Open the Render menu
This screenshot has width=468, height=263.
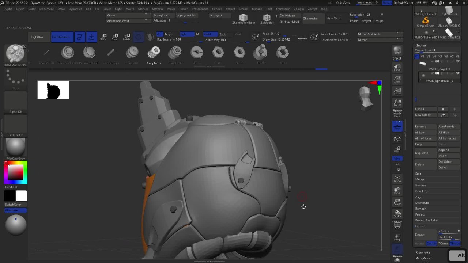[217, 9]
